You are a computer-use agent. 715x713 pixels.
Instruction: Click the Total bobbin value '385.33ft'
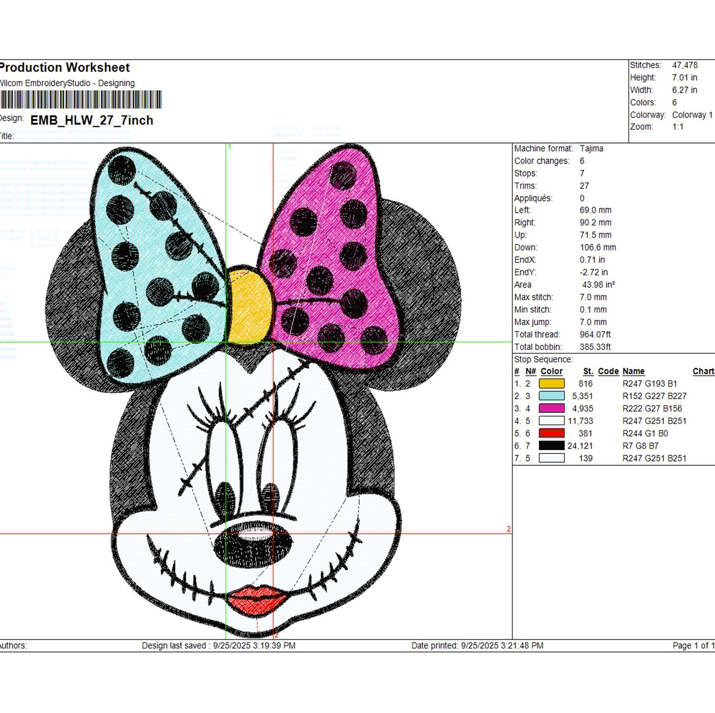click(x=595, y=347)
